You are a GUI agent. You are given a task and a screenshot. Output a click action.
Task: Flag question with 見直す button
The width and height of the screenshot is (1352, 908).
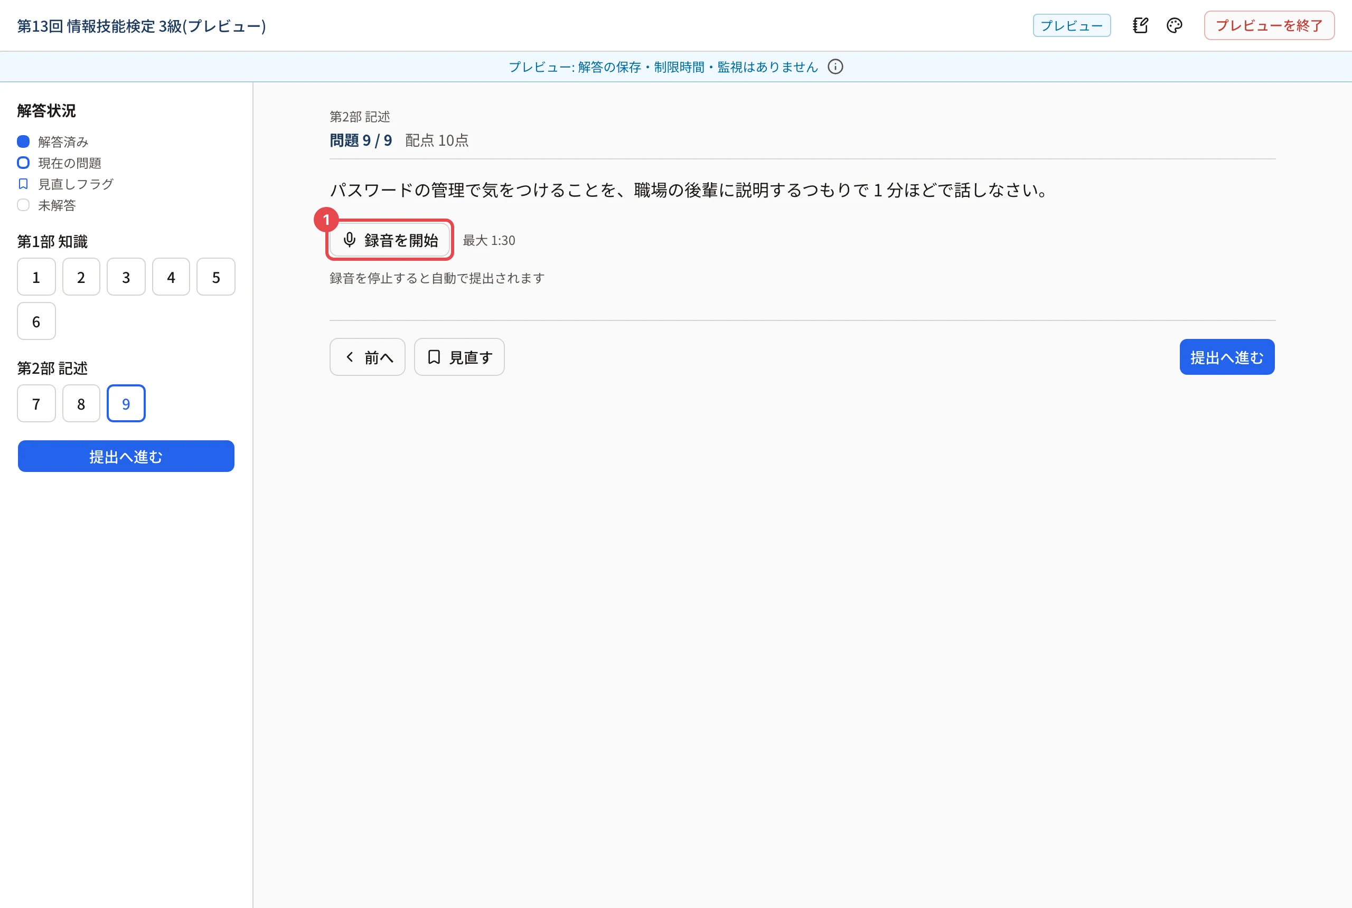pyautogui.click(x=459, y=357)
